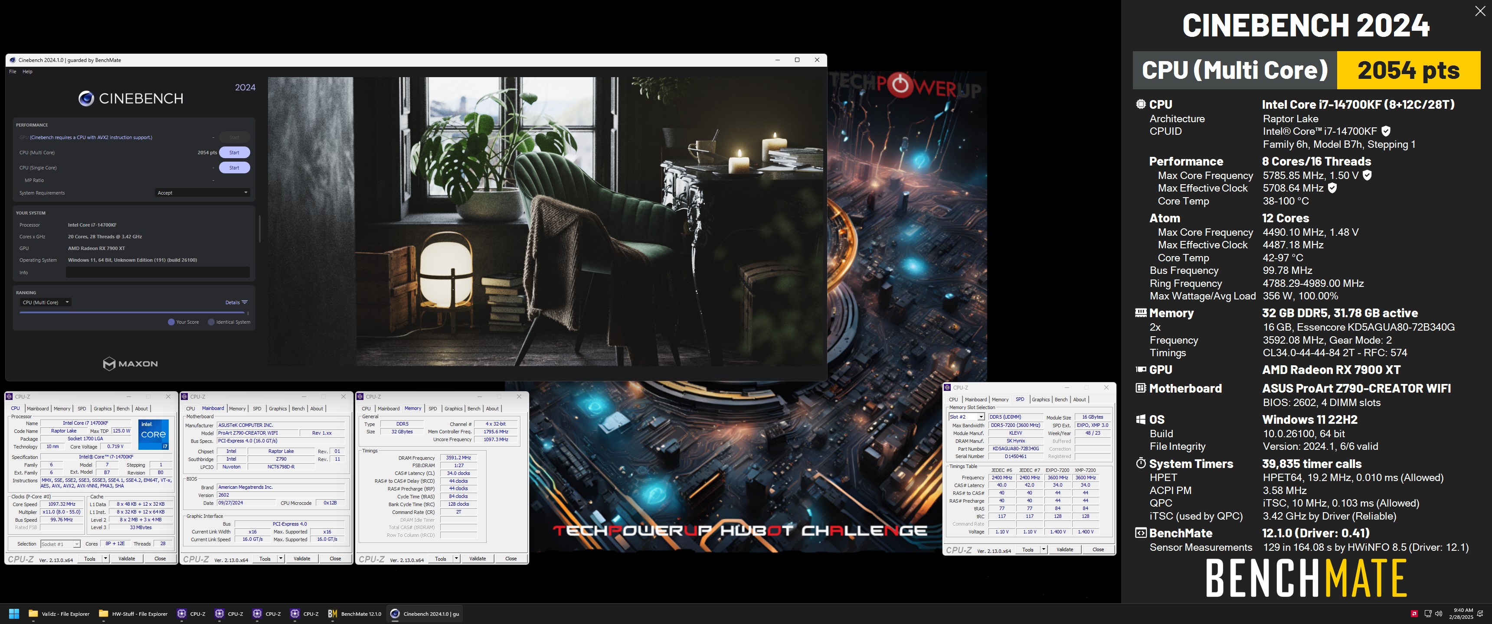
Task: Select Mainboard tab in CPU-Z CPU window
Action: [x=38, y=409]
